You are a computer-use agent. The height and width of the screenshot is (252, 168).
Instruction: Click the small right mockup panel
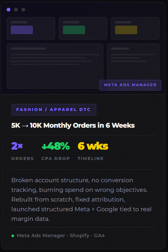click(133, 62)
